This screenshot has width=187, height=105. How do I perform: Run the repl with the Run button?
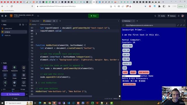point(93,16)
